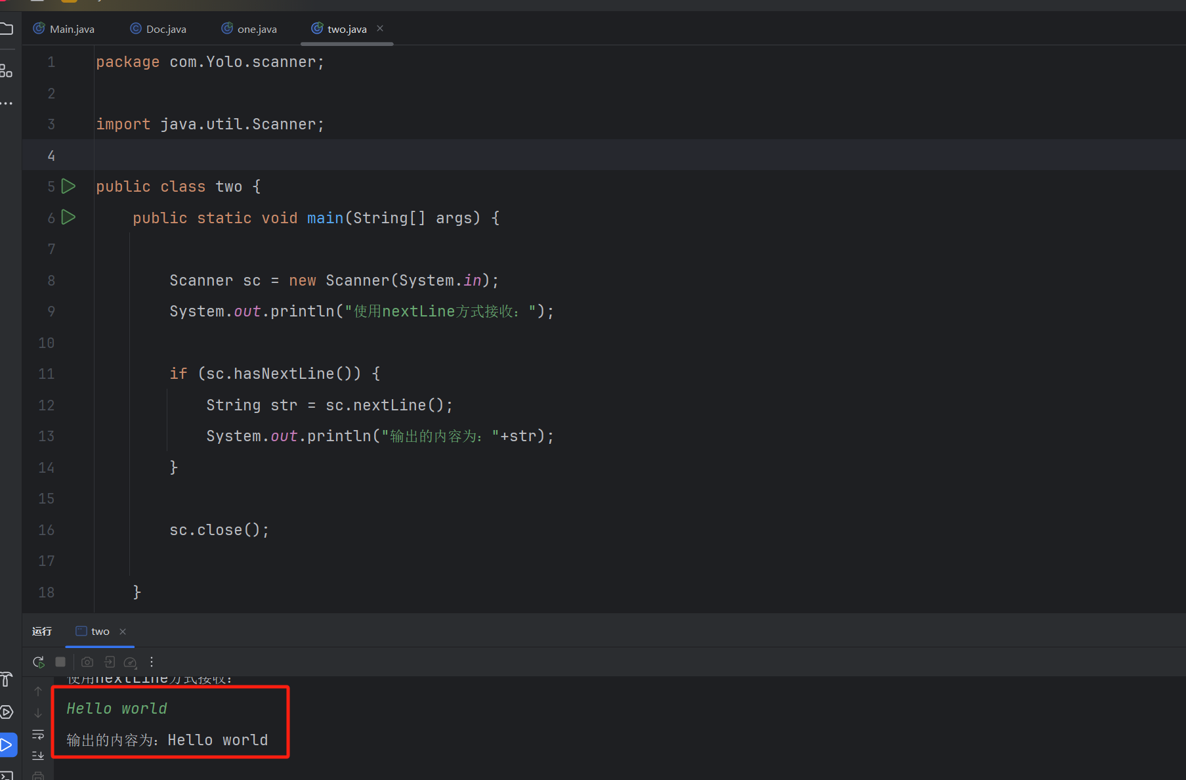1186x780 pixels.
Task: Switch to the one.java tab
Action: point(249,29)
